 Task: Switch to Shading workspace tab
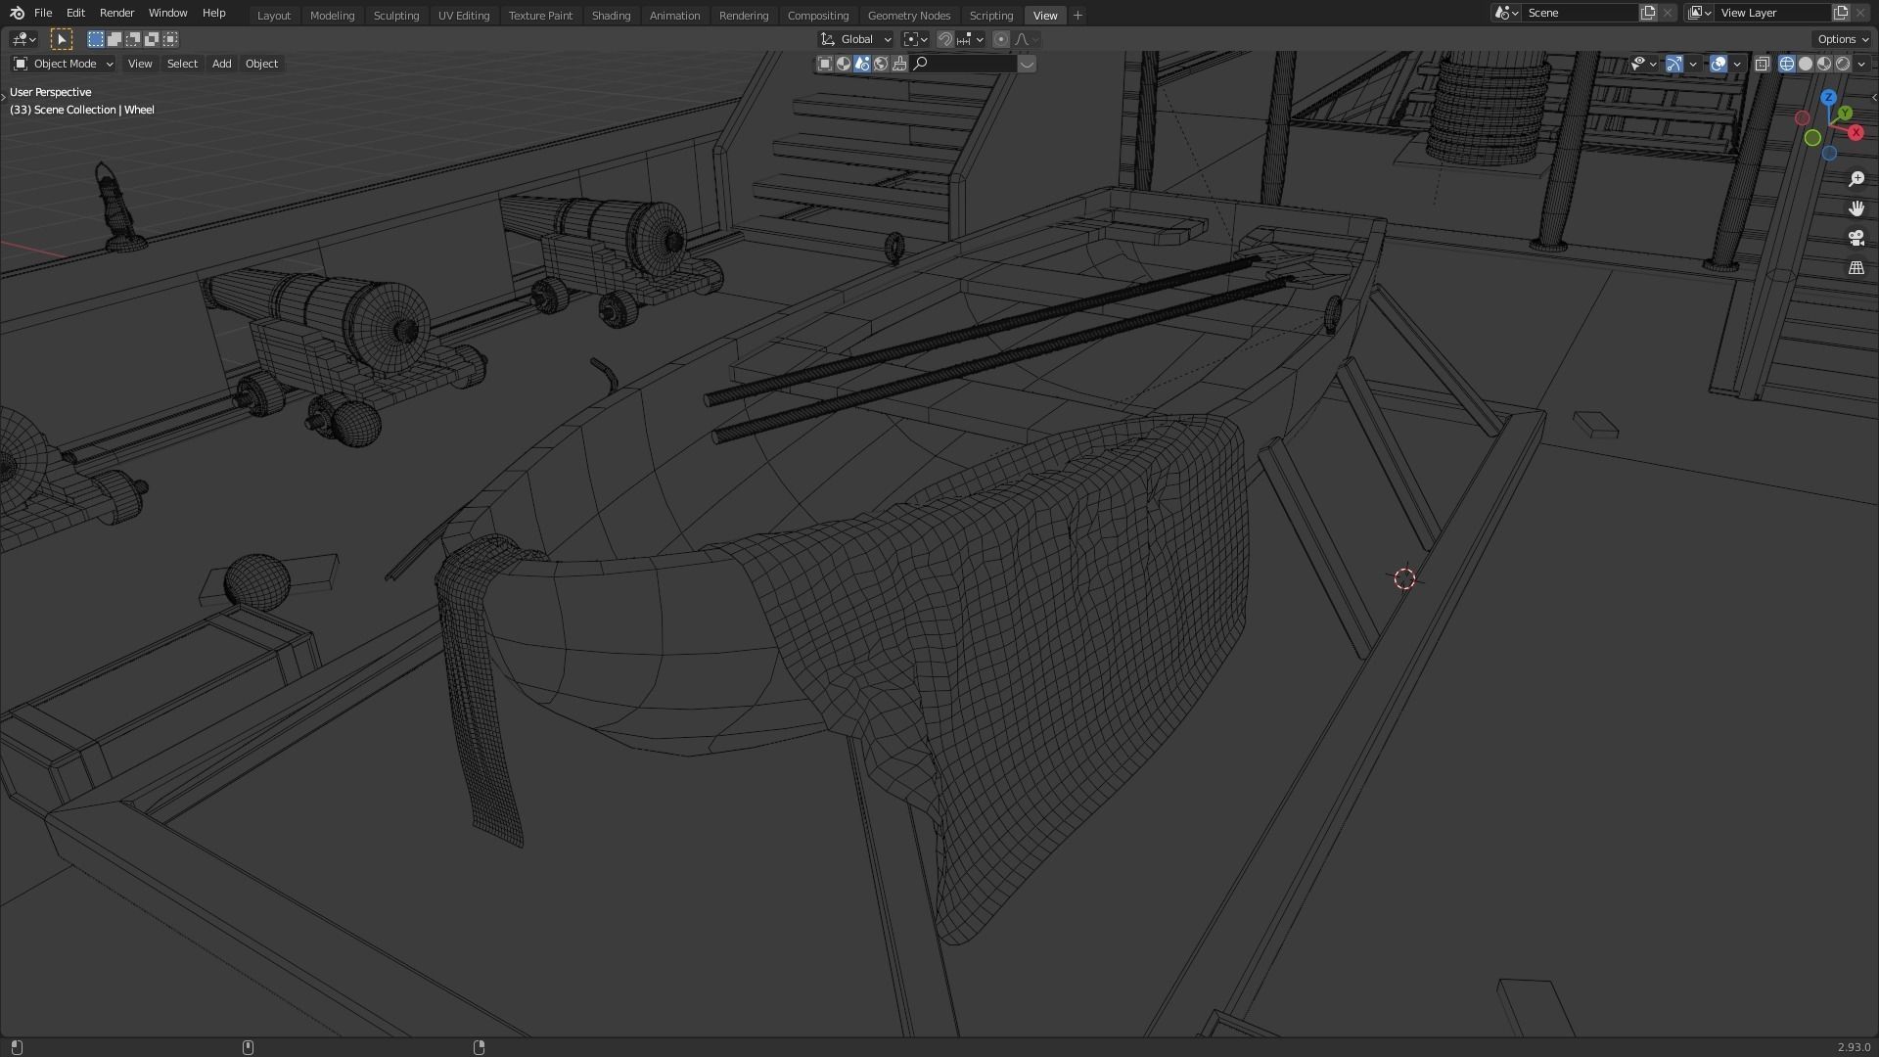click(x=611, y=16)
